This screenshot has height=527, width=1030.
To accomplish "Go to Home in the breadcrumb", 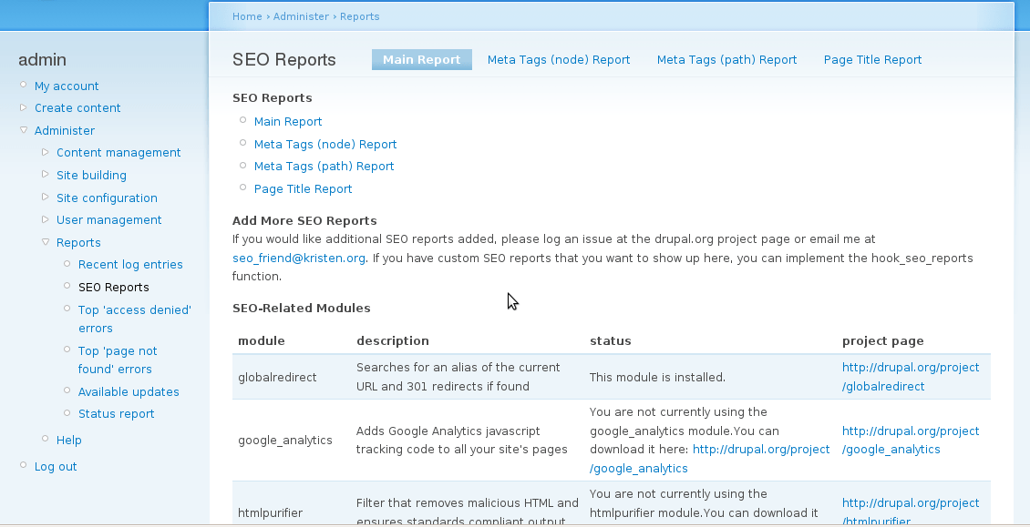I will (247, 16).
